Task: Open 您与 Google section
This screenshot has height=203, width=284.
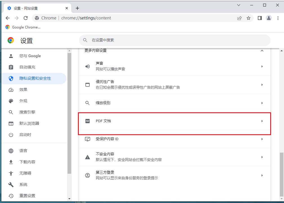Action: [34, 56]
